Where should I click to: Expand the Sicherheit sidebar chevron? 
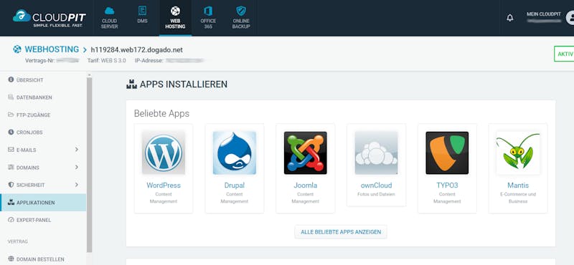tap(77, 185)
